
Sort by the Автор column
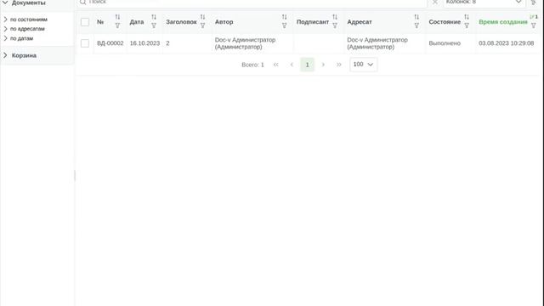tap(284, 17)
